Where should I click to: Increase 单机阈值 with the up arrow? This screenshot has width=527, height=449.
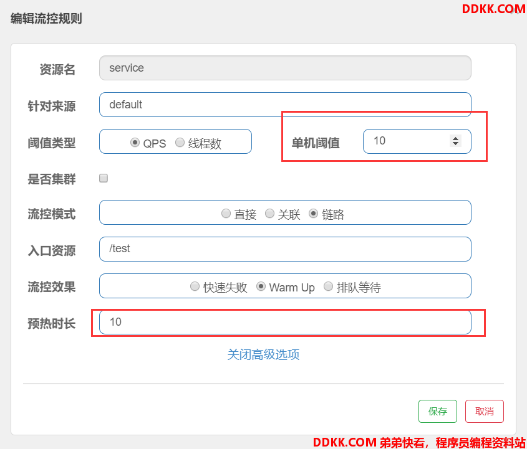pos(455,138)
